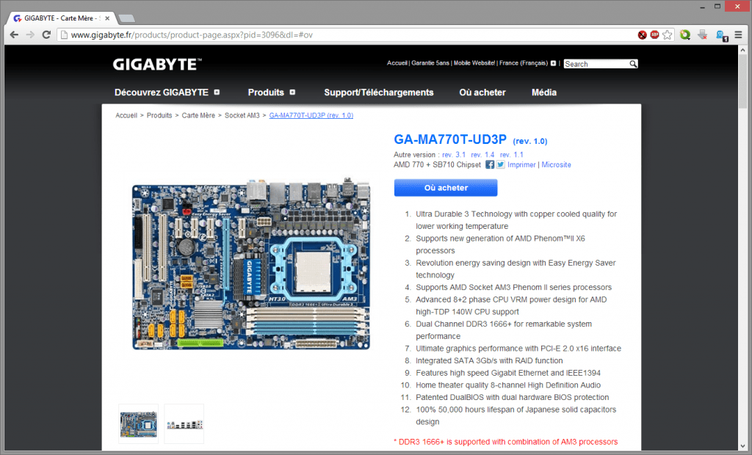Switch to version rev. 3.1

click(454, 155)
